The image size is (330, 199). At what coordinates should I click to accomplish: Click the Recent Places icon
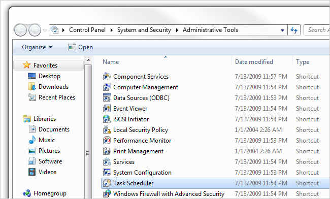[x=32, y=97]
